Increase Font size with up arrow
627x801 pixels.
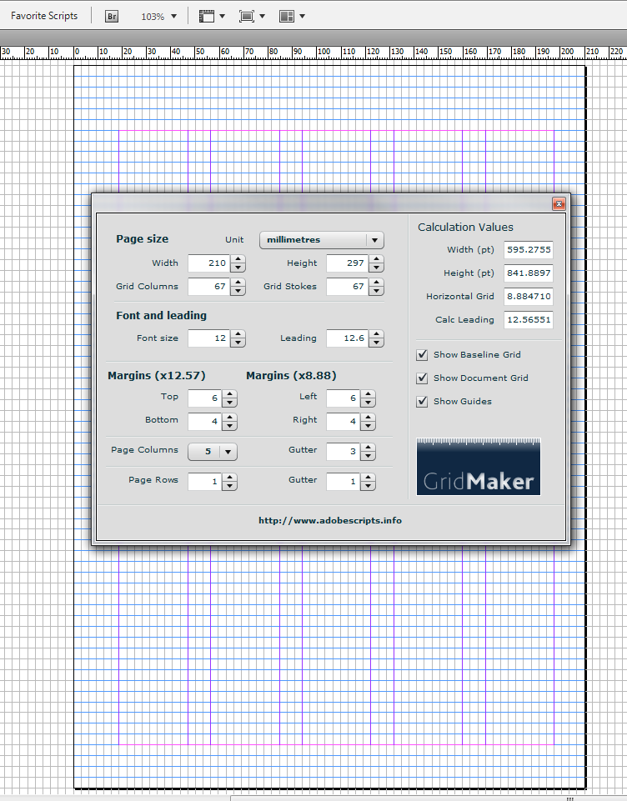(x=238, y=334)
